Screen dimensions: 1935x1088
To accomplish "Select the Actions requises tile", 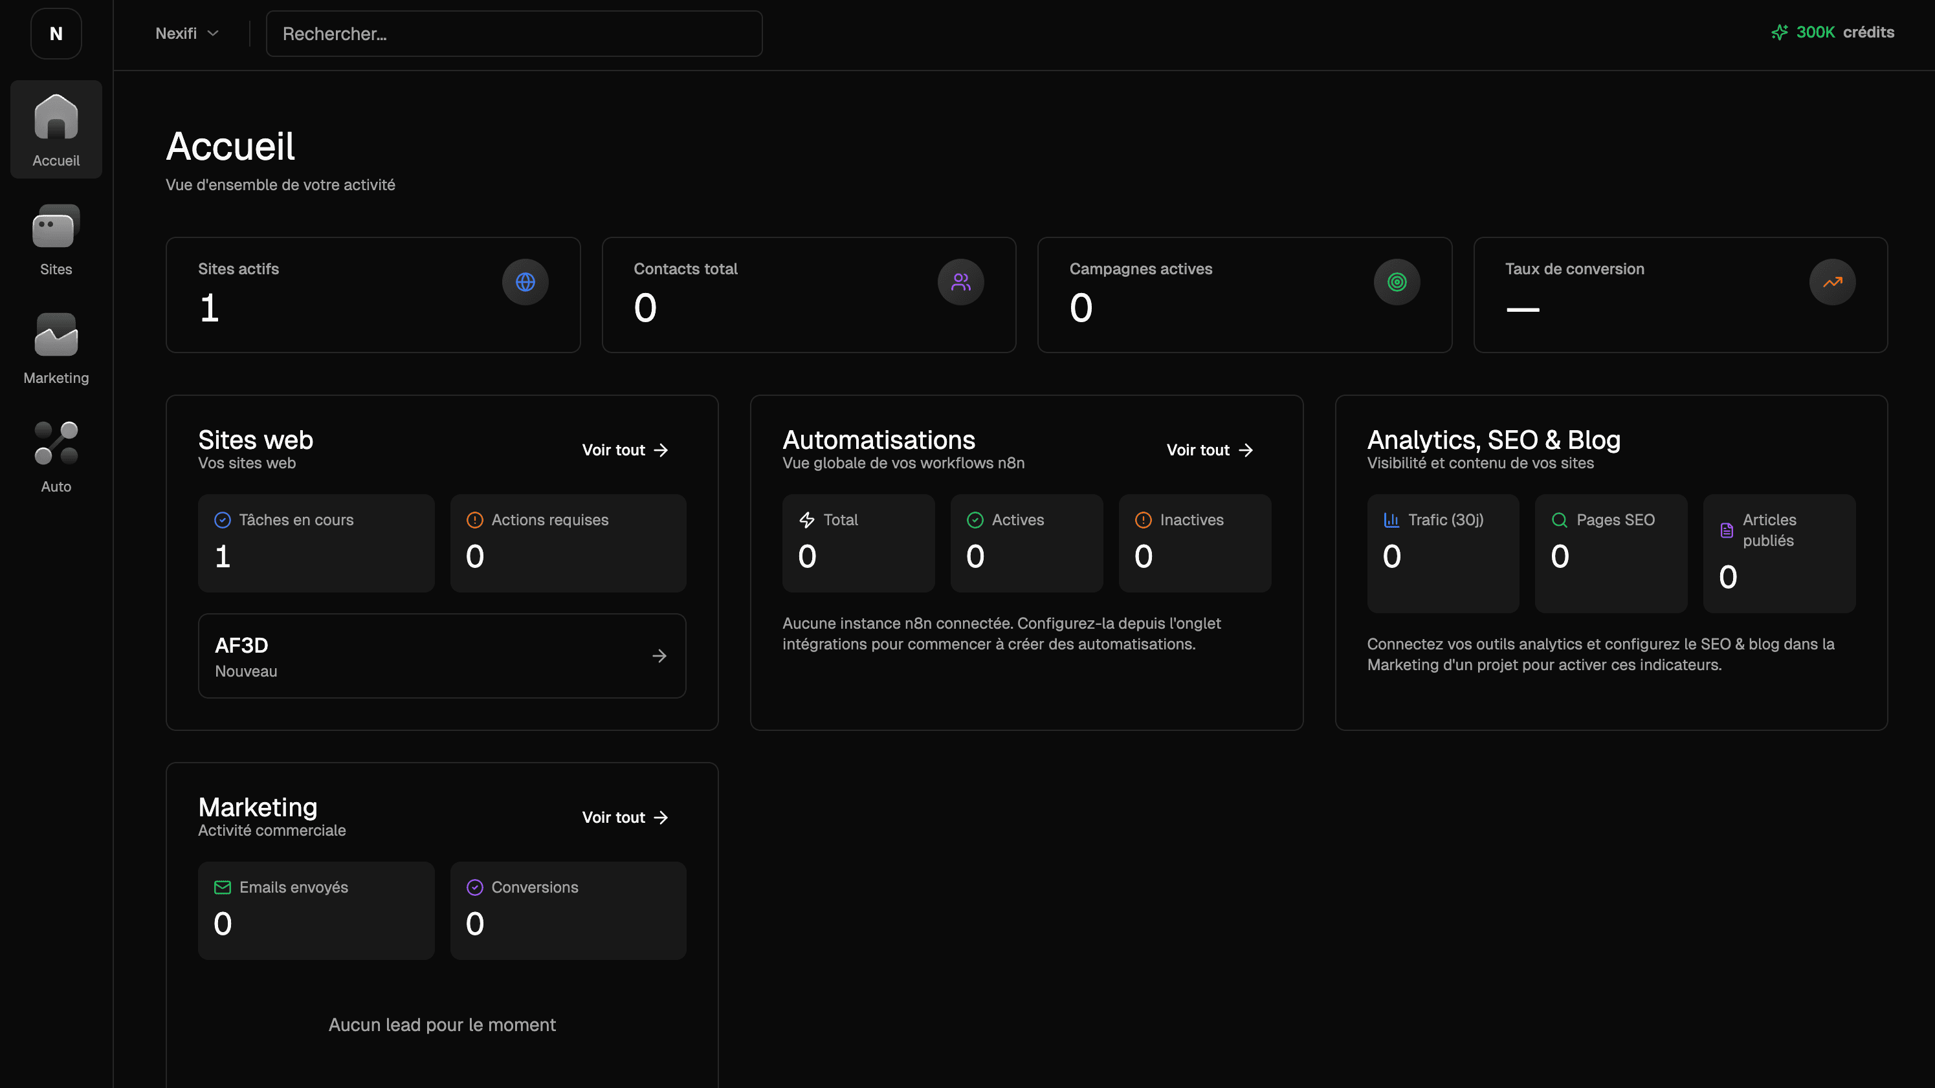I will tap(568, 542).
